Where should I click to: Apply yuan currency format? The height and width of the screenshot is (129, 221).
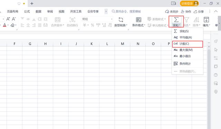pyautogui.click(x=84, y=25)
